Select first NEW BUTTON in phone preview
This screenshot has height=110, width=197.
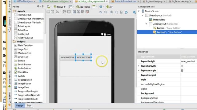pyautogui.click(x=67, y=57)
